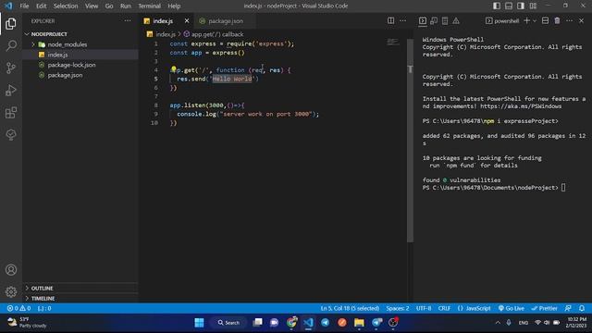Open the launch profile dropdown arrow
The width and height of the screenshot is (592, 333).
click(535, 20)
